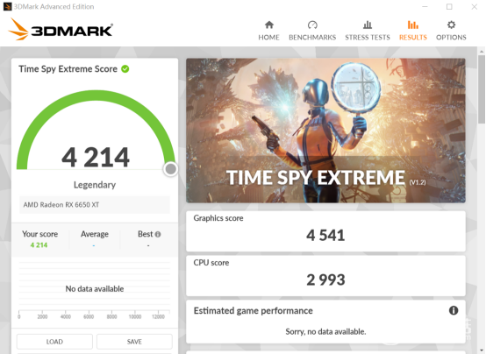The width and height of the screenshot is (486, 354).
Task: Open the Stress Tests chart icon
Action: [x=368, y=25]
